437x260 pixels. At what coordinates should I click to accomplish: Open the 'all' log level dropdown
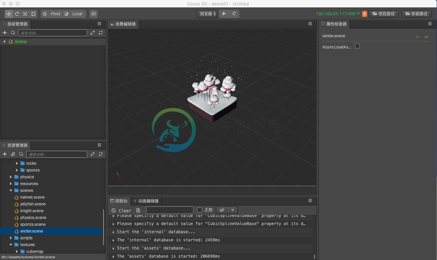click(227, 210)
